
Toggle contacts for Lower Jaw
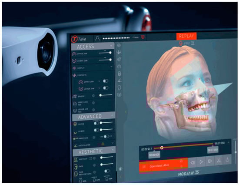(x=106, y=88)
